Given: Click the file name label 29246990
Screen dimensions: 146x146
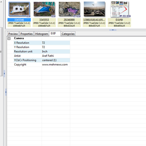Looking at the screenshot, I should pos(69,20).
